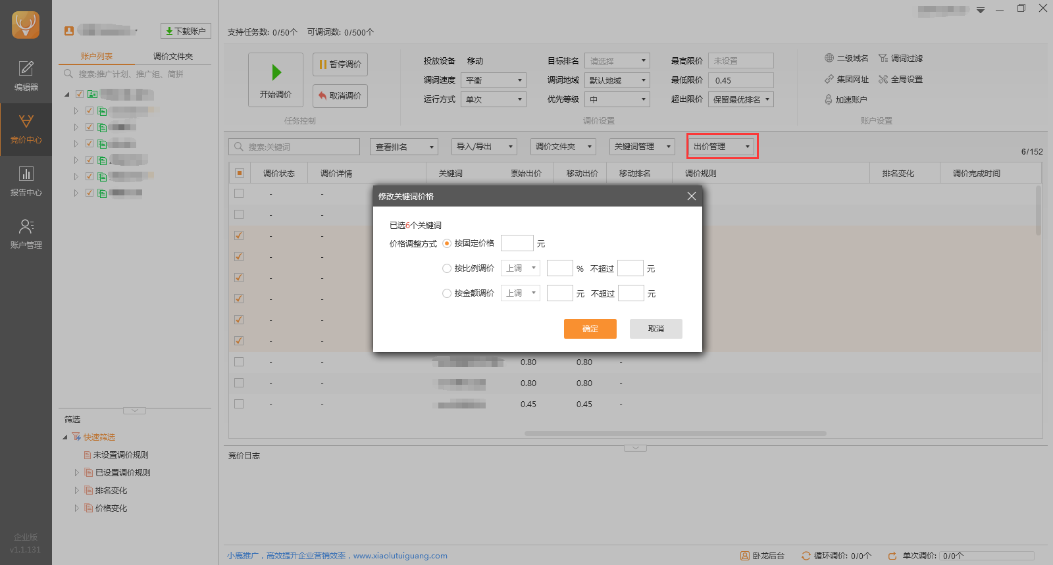
Task: Switch to 竞价中心 bidding center
Action: (x=26, y=130)
